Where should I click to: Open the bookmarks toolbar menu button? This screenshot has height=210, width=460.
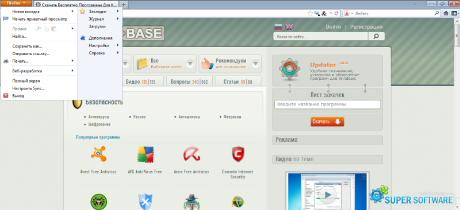click(454, 13)
